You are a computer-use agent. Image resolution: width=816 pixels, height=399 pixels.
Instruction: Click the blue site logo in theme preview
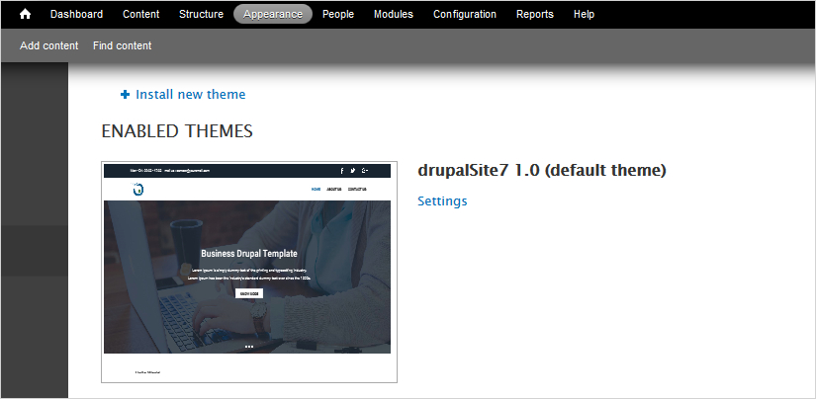click(138, 189)
